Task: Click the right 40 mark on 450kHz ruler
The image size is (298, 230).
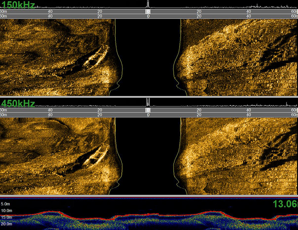Action: click(248, 111)
